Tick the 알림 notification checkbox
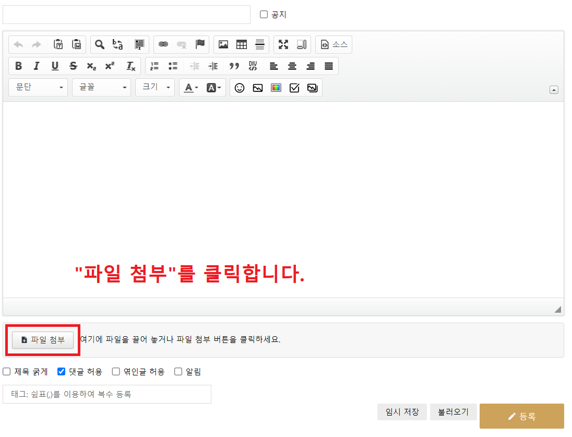The height and width of the screenshot is (437, 572). click(x=178, y=372)
